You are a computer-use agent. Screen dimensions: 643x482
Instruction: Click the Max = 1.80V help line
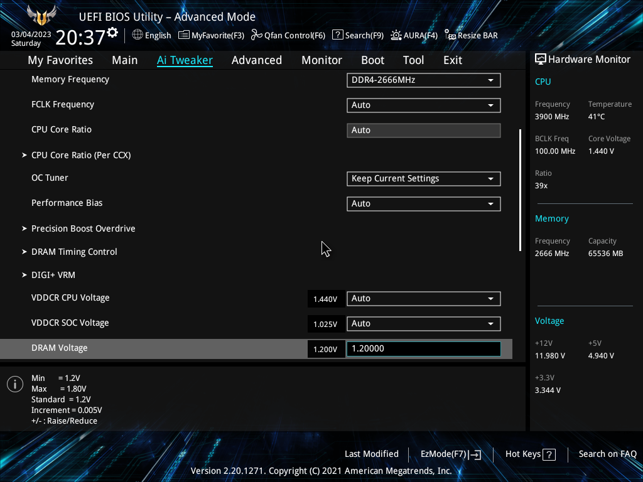tap(59, 389)
